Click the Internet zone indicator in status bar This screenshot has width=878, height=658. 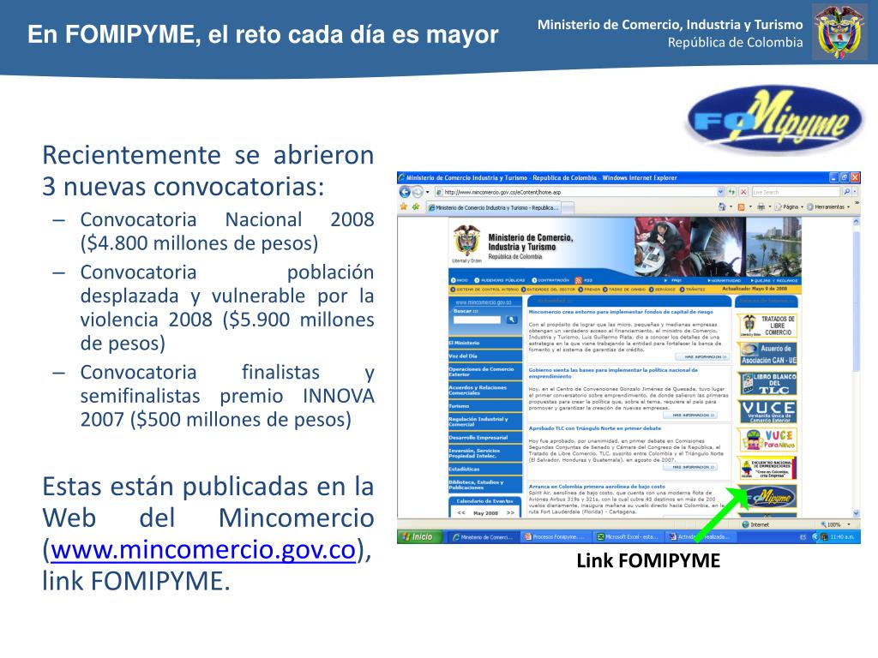click(x=755, y=524)
